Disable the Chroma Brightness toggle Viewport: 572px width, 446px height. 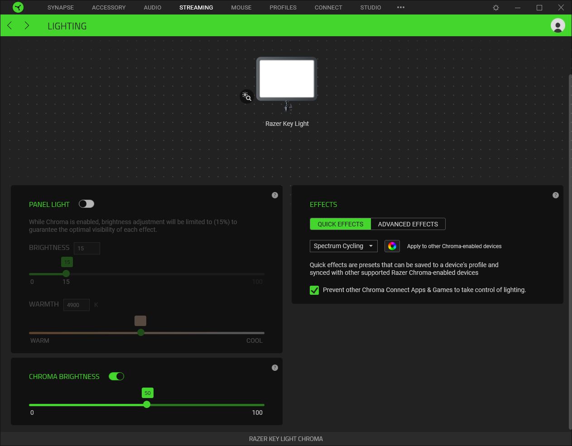coord(116,376)
